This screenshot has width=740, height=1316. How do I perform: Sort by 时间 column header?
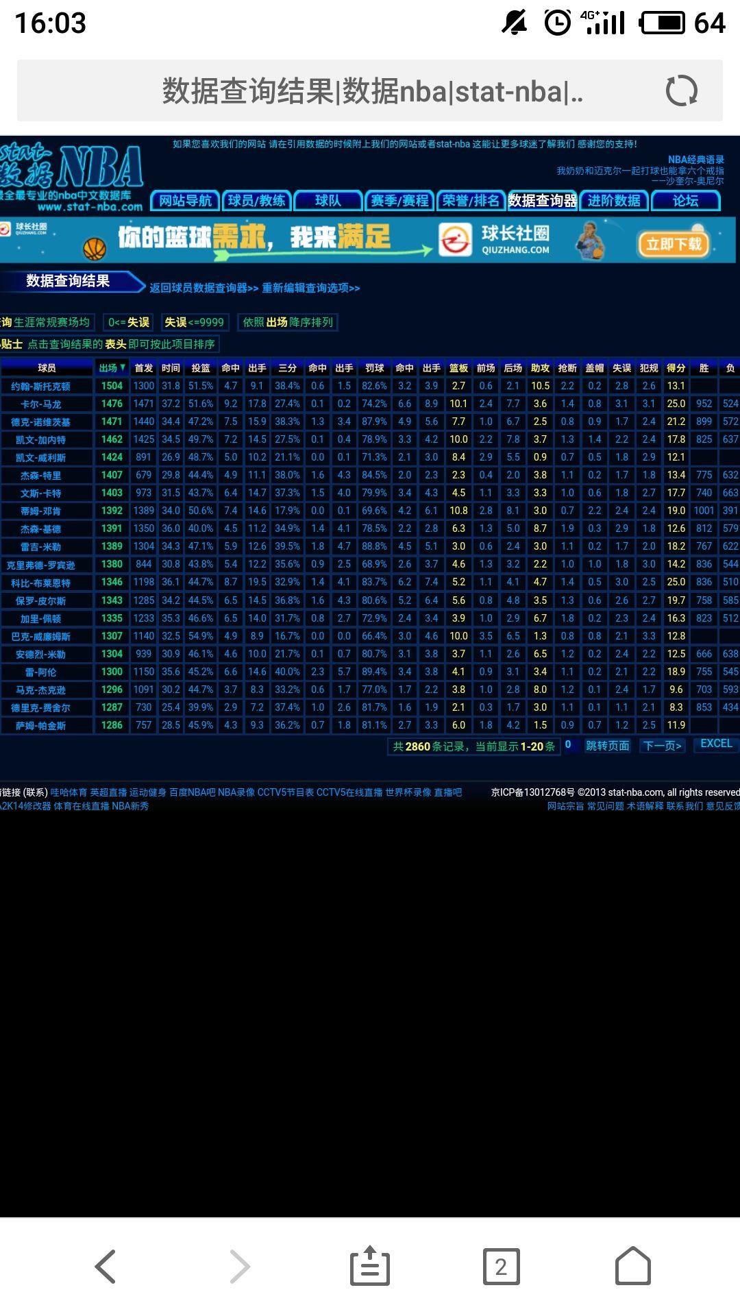tap(171, 368)
